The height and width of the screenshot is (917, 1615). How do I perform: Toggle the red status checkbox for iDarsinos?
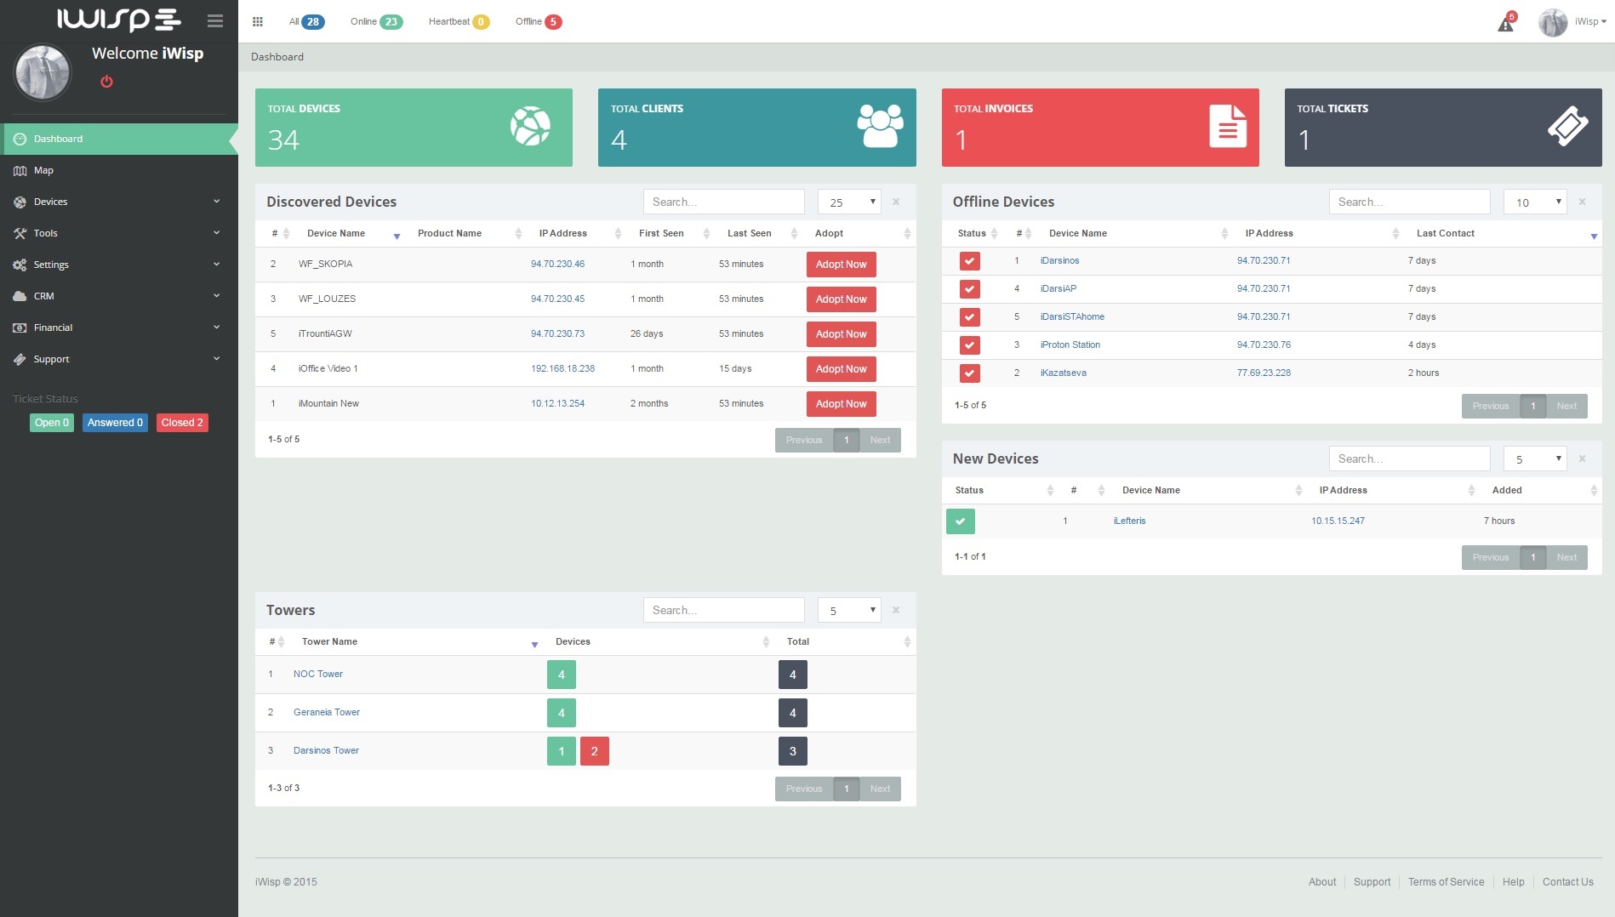[969, 261]
